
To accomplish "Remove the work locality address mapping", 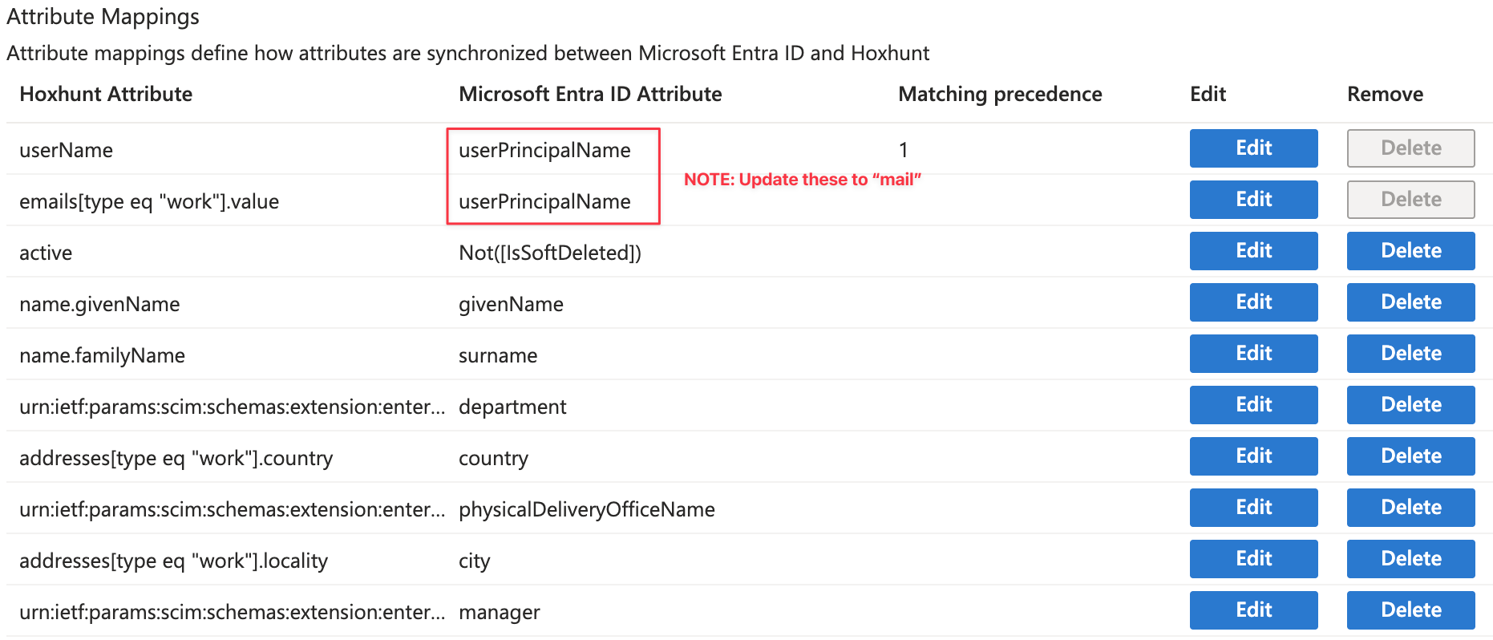I will pyautogui.click(x=1410, y=559).
